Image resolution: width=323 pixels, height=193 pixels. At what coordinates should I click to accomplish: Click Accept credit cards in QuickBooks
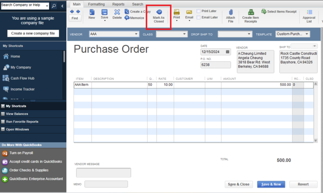tap(32, 162)
